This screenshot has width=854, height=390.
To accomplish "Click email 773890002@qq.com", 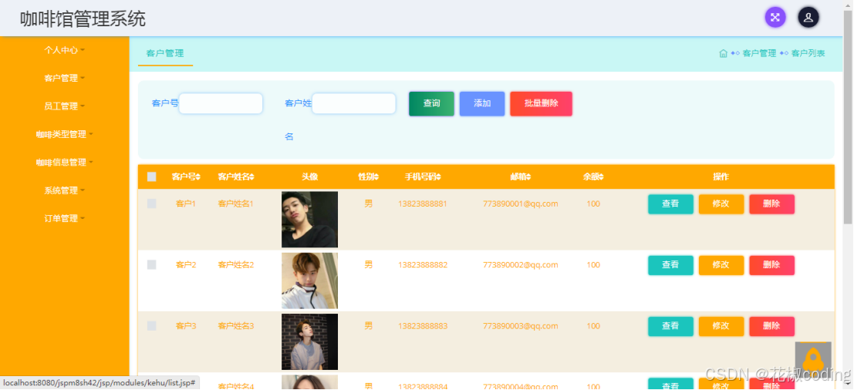I will 521,265.
